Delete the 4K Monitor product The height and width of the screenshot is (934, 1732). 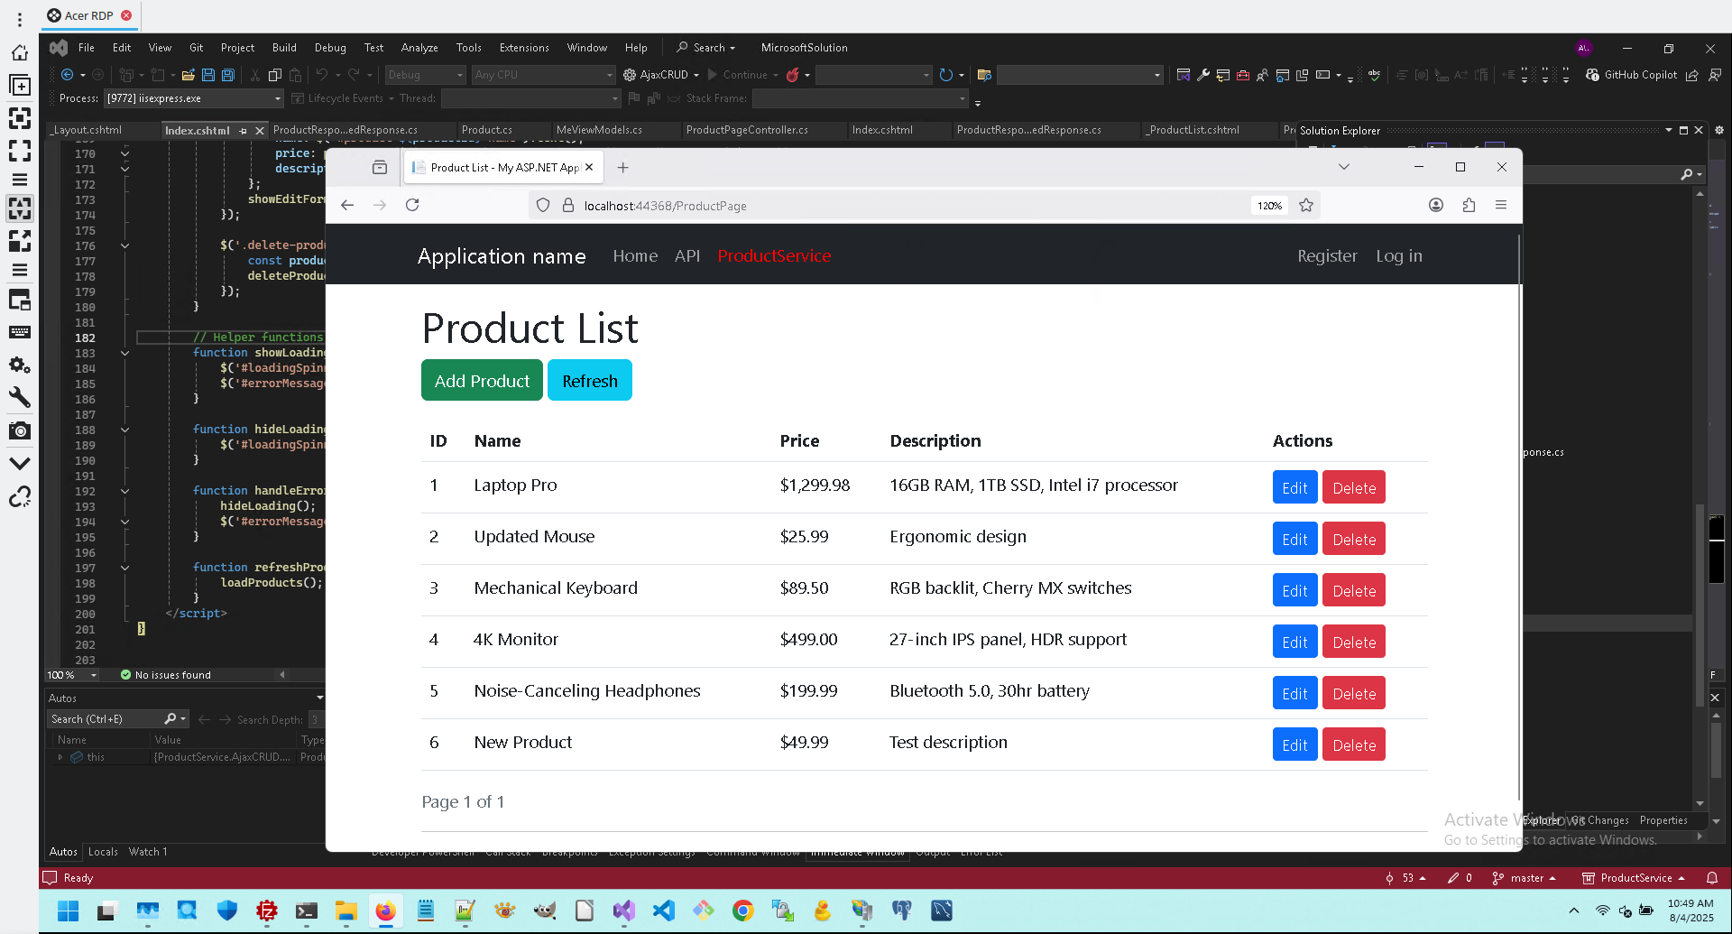pos(1354,642)
